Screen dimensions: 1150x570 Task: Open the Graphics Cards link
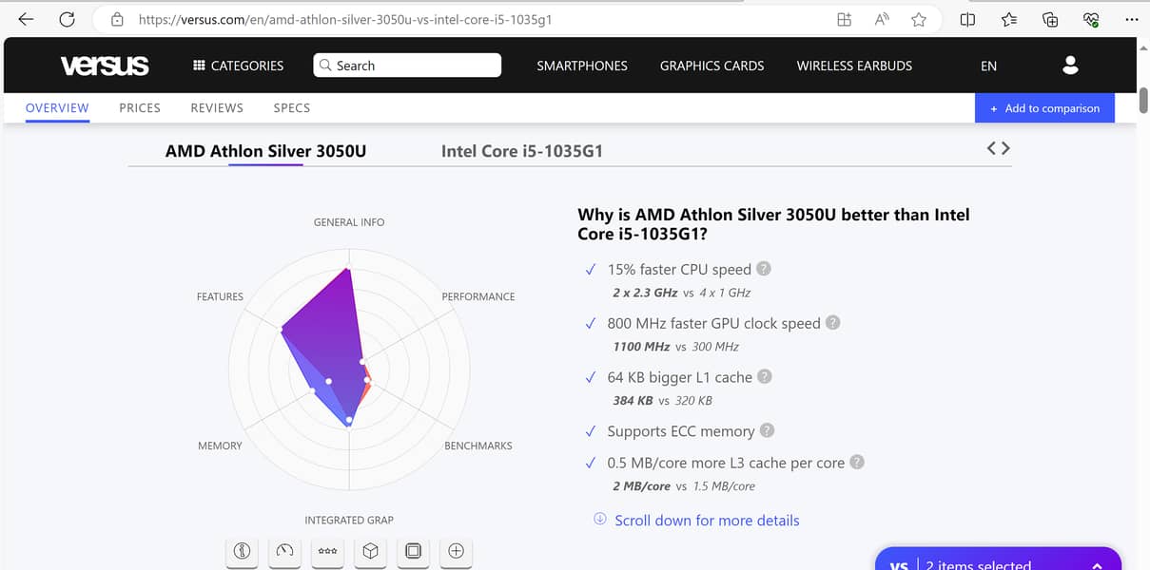pos(711,66)
